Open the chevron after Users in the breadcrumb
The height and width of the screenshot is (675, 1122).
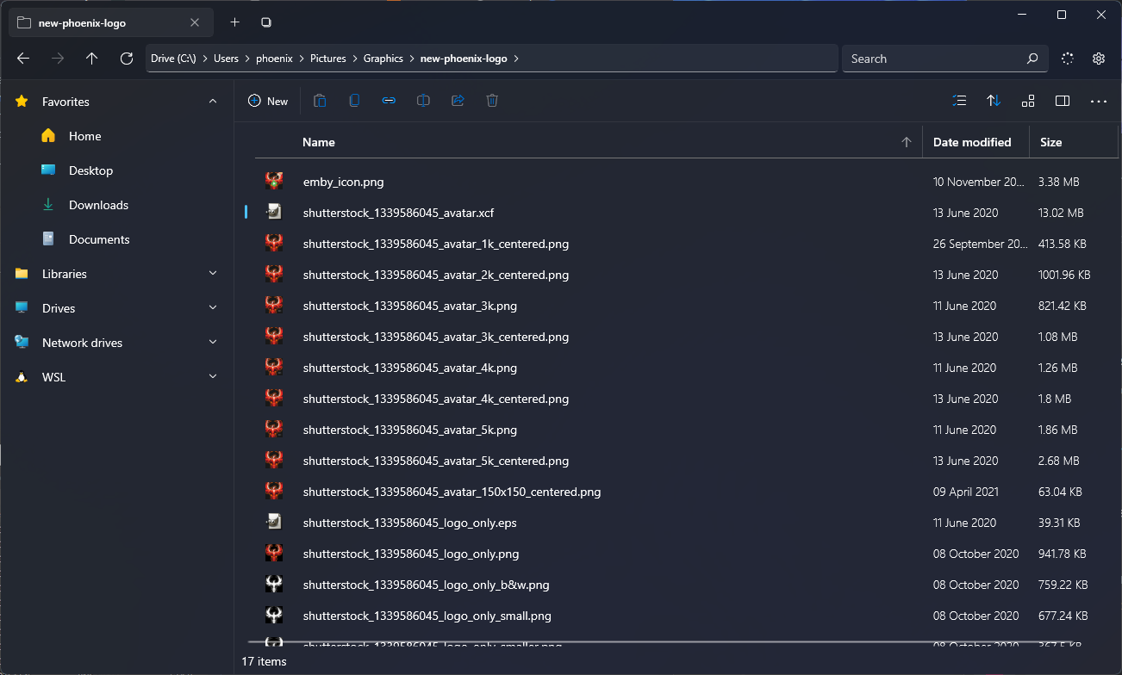pos(246,59)
